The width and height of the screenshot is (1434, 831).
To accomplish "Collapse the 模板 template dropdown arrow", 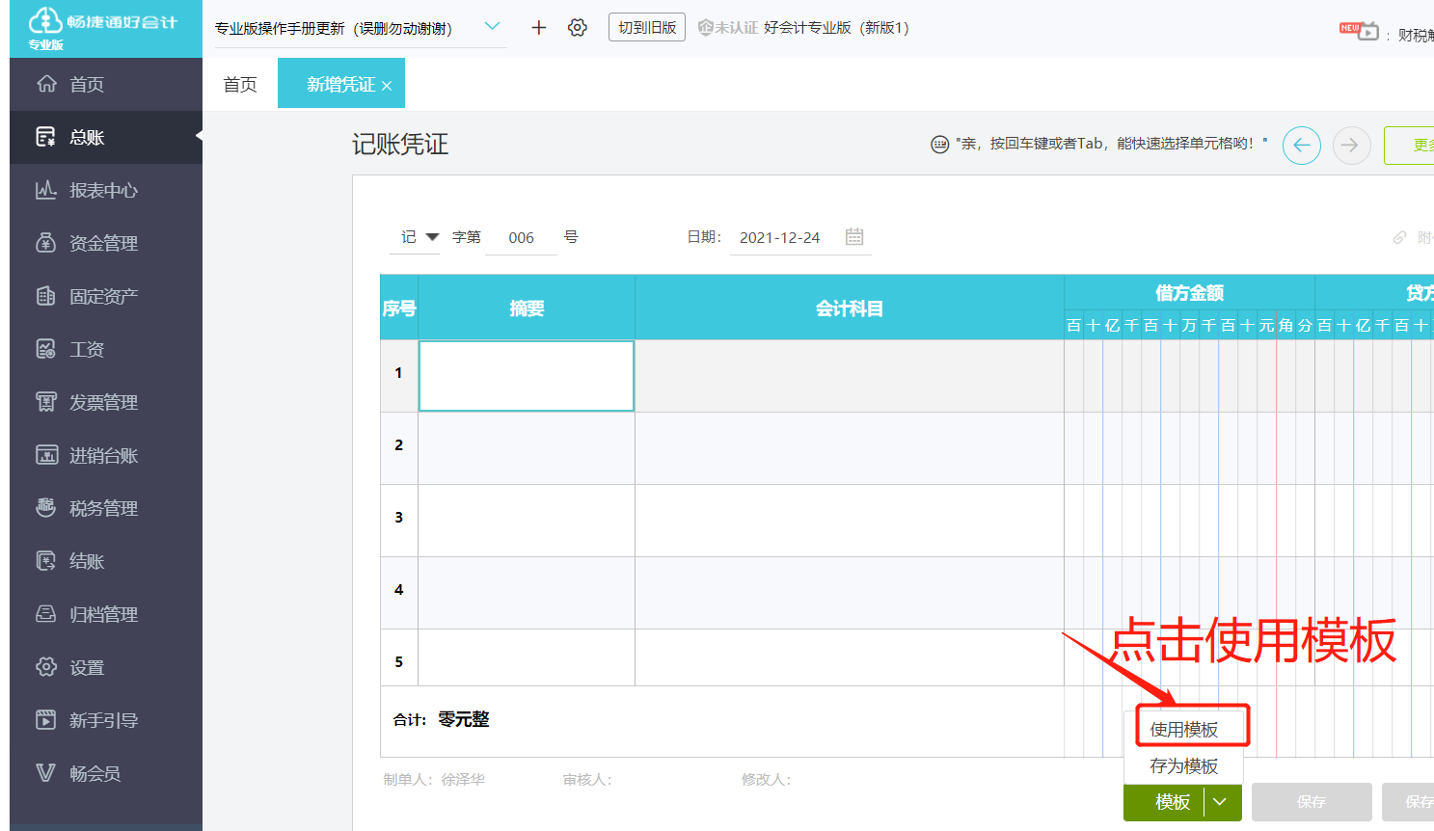I will [1221, 802].
